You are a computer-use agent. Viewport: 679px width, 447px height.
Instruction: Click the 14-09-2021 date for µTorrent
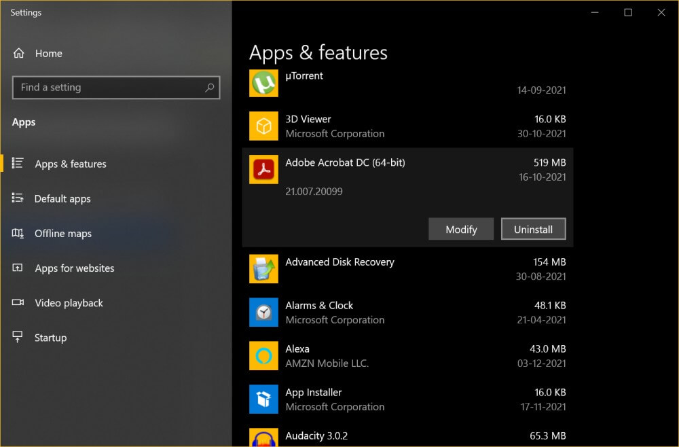541,90
